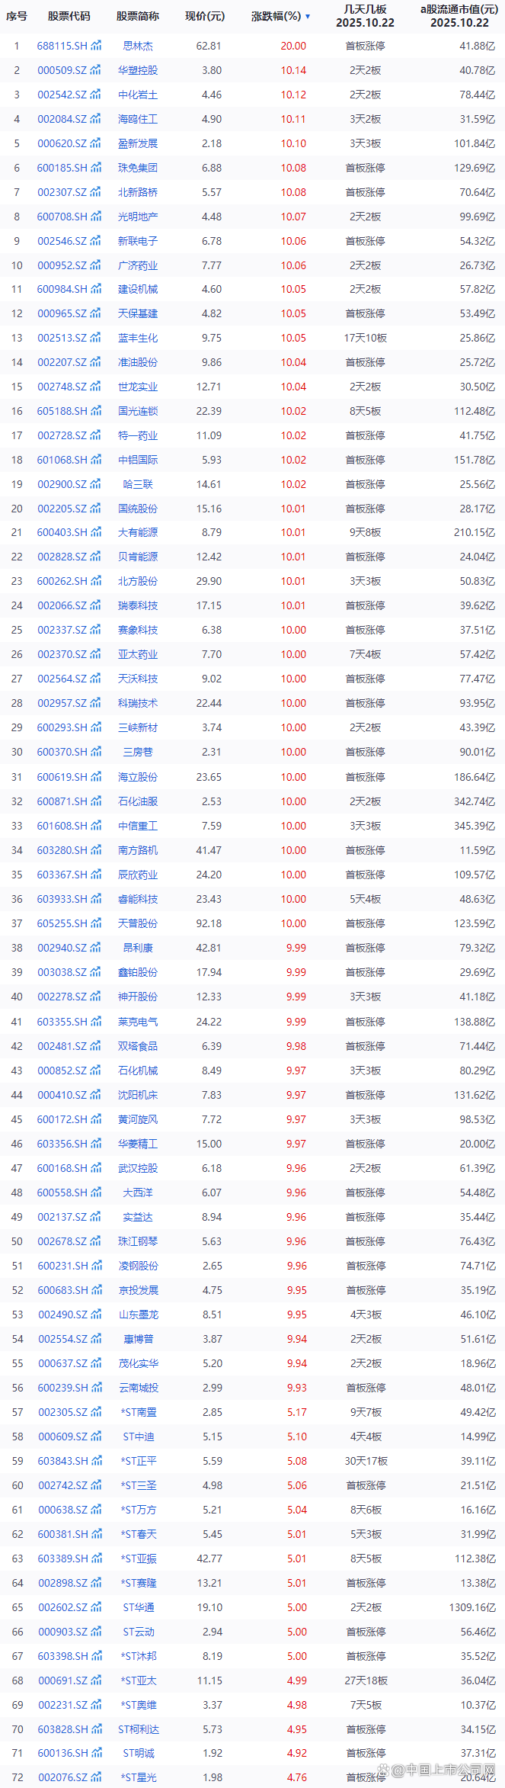The height and width of the screenshot is (1788, 505).
Task: Select the 20.00 change value for 思林杰
Action: (x=293, y=46)
